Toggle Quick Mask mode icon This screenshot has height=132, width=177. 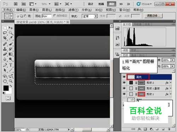8,98
